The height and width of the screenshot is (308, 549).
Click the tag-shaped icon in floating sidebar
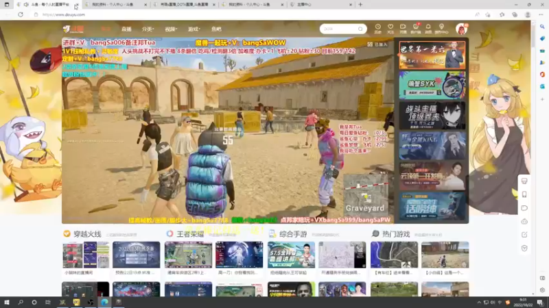click(x=524, y=208)
